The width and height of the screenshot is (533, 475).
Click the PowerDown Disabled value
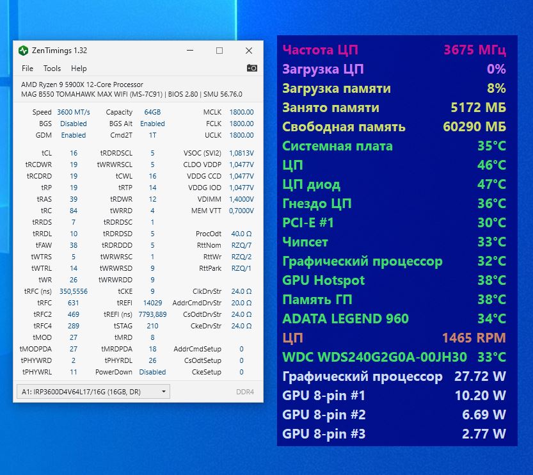pos(152,372)
